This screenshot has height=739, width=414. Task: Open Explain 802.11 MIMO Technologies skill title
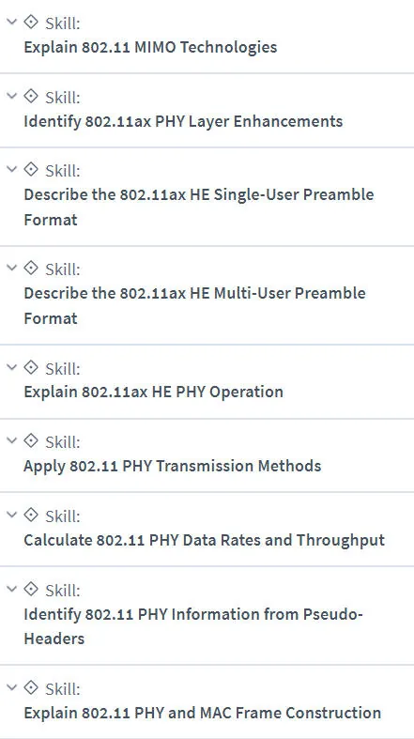[x=150, y=47]
